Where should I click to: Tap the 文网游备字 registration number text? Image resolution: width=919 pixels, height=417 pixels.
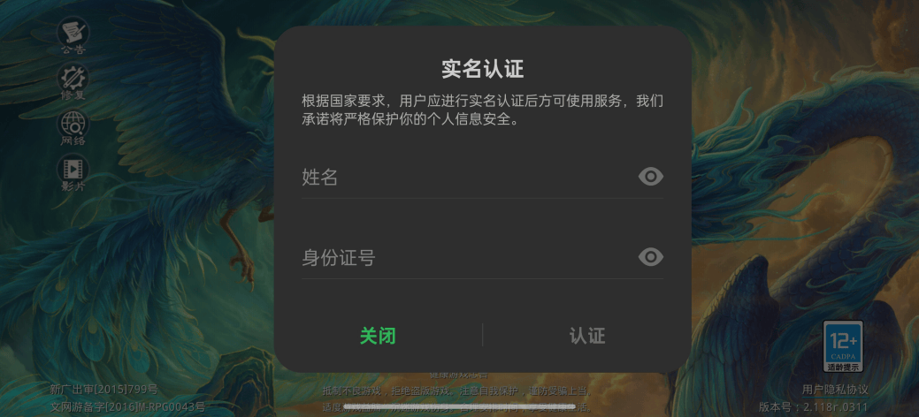[x=127, y=406]
